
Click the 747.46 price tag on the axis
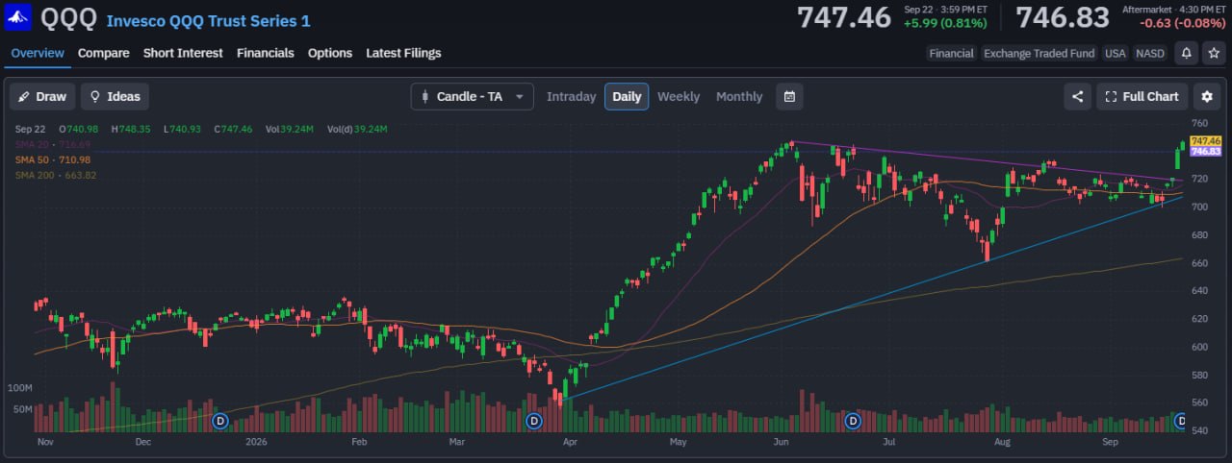pyautogui.click(x=1206, y=141)
